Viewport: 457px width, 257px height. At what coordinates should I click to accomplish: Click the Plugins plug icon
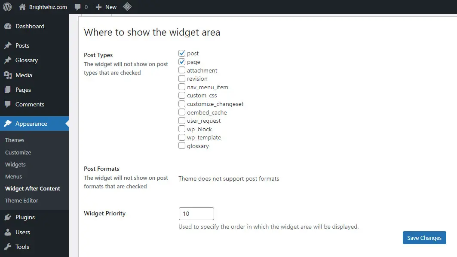(8, 217)
